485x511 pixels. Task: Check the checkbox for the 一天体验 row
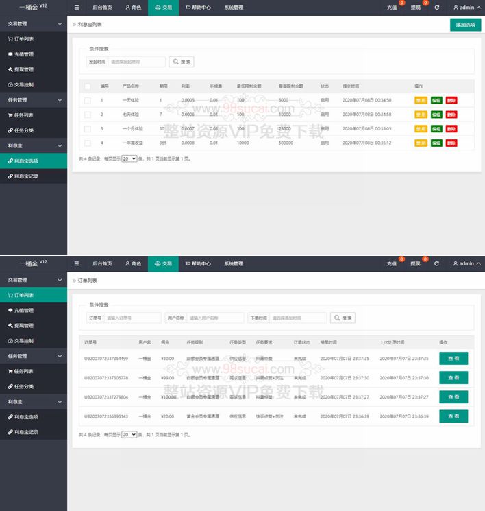tap(87, 100)
